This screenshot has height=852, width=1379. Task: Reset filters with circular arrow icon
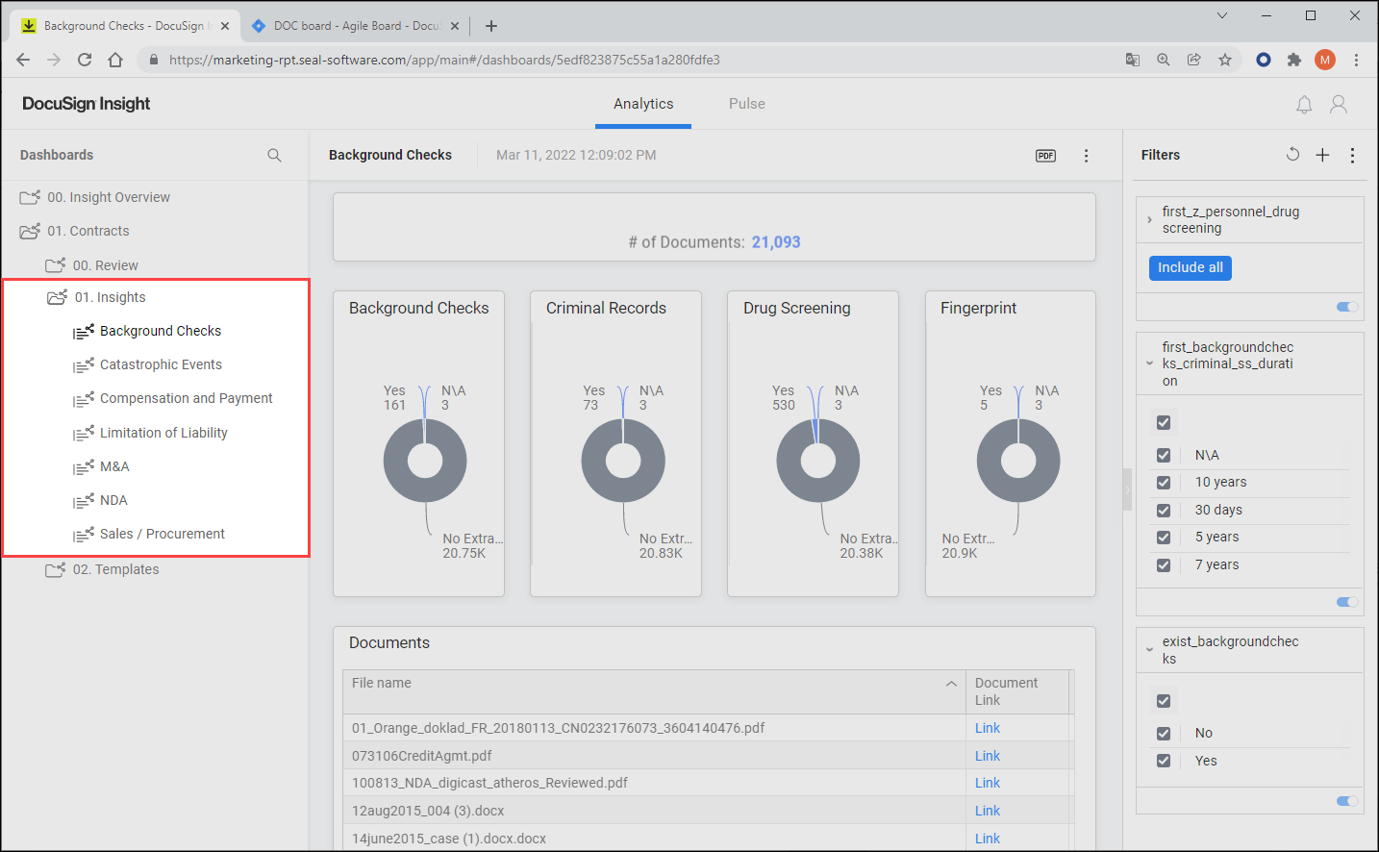1292,155
